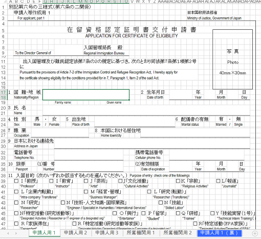The image size is (261, 239).
Task: Select sheet tab 所属機関用 2
Action: pos(178,233)
